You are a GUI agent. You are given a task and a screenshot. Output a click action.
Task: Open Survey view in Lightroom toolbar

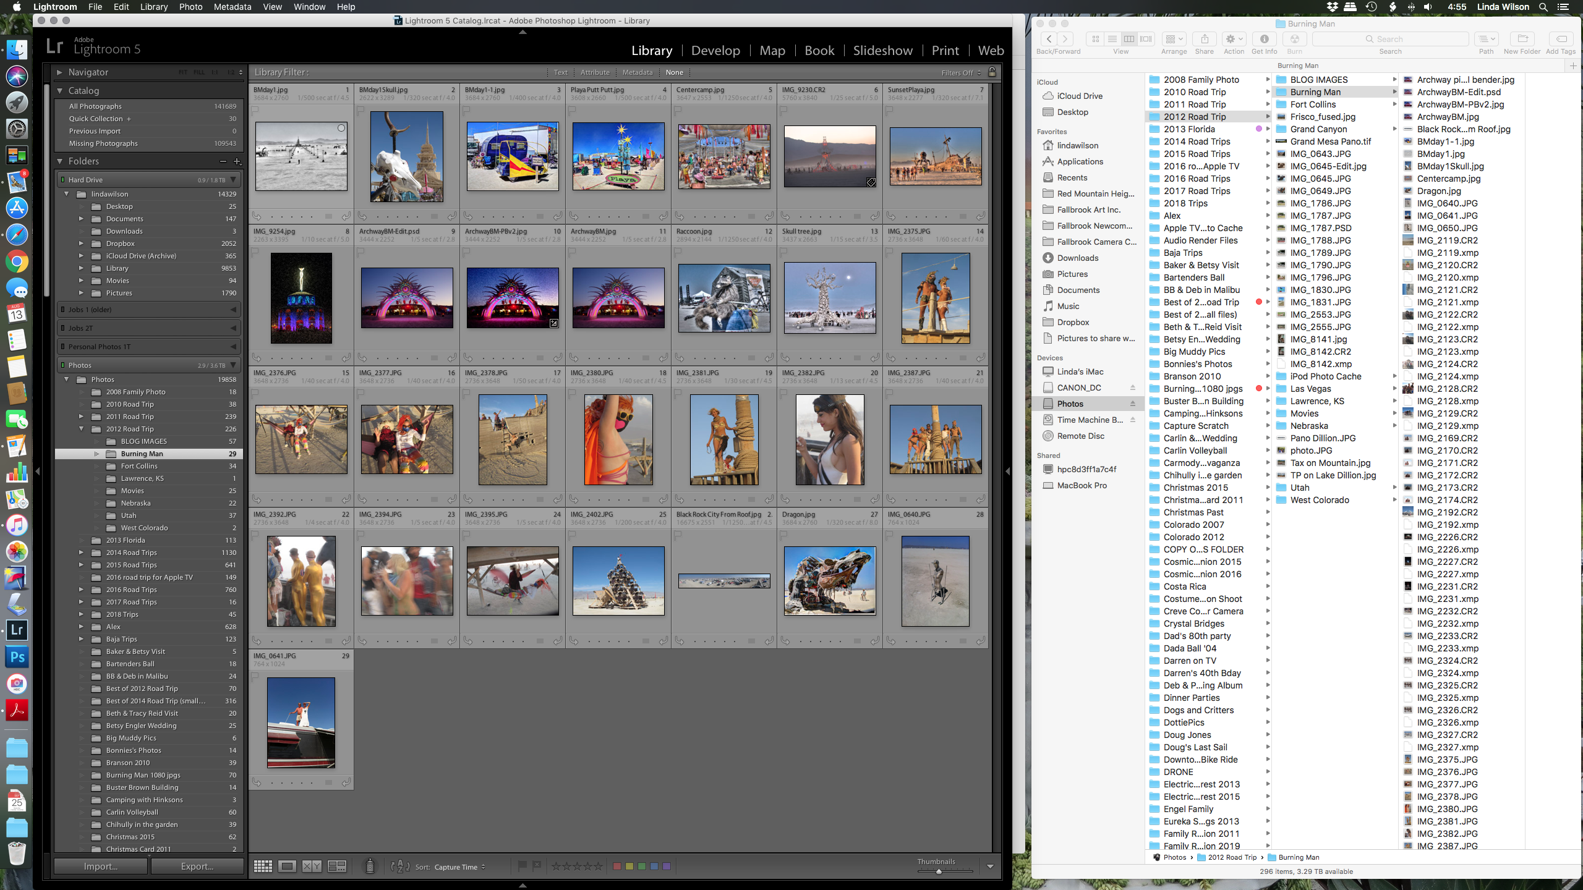point(337,867)
